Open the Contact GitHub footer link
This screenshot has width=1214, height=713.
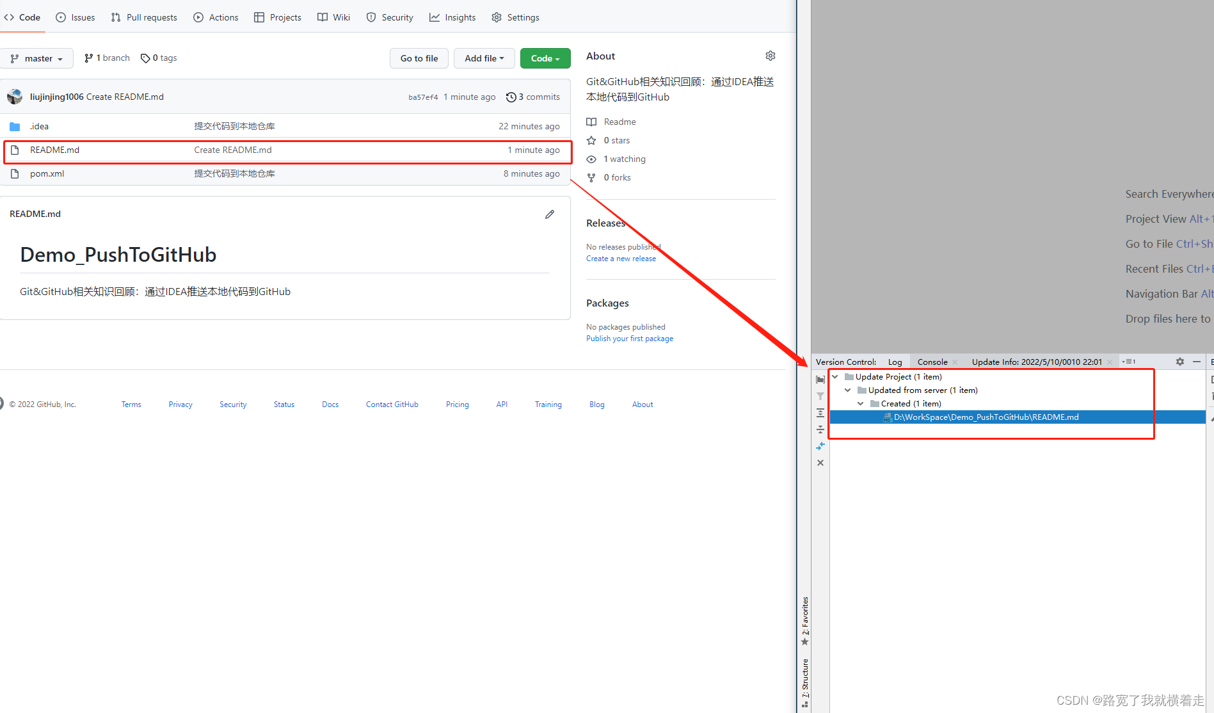coord(392,405)
